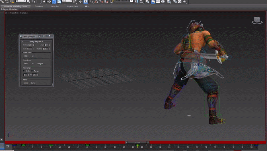Click the Use Pivot Point Center icon

coord(75,2)
